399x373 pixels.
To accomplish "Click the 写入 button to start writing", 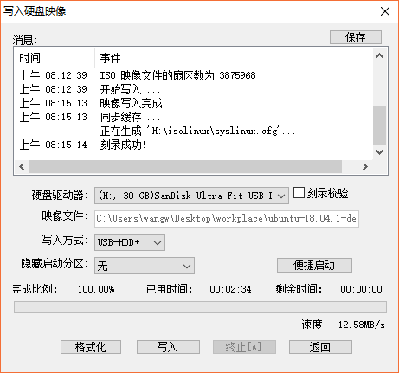I will click(x=168, y=347).
